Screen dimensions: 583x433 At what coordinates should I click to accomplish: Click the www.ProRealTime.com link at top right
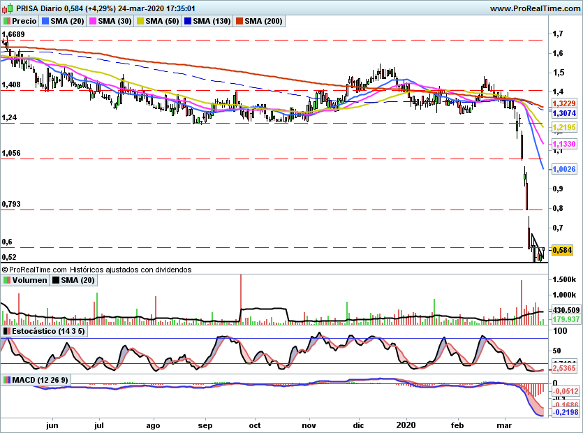point(534,8)
